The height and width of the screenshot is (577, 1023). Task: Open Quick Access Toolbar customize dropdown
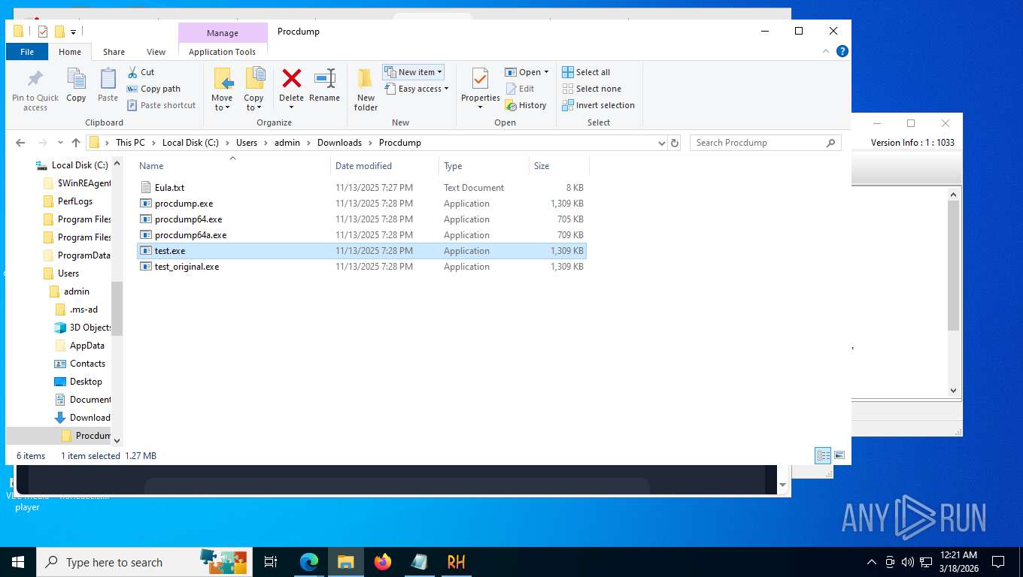pyautogui.click(x=74, y=32)
